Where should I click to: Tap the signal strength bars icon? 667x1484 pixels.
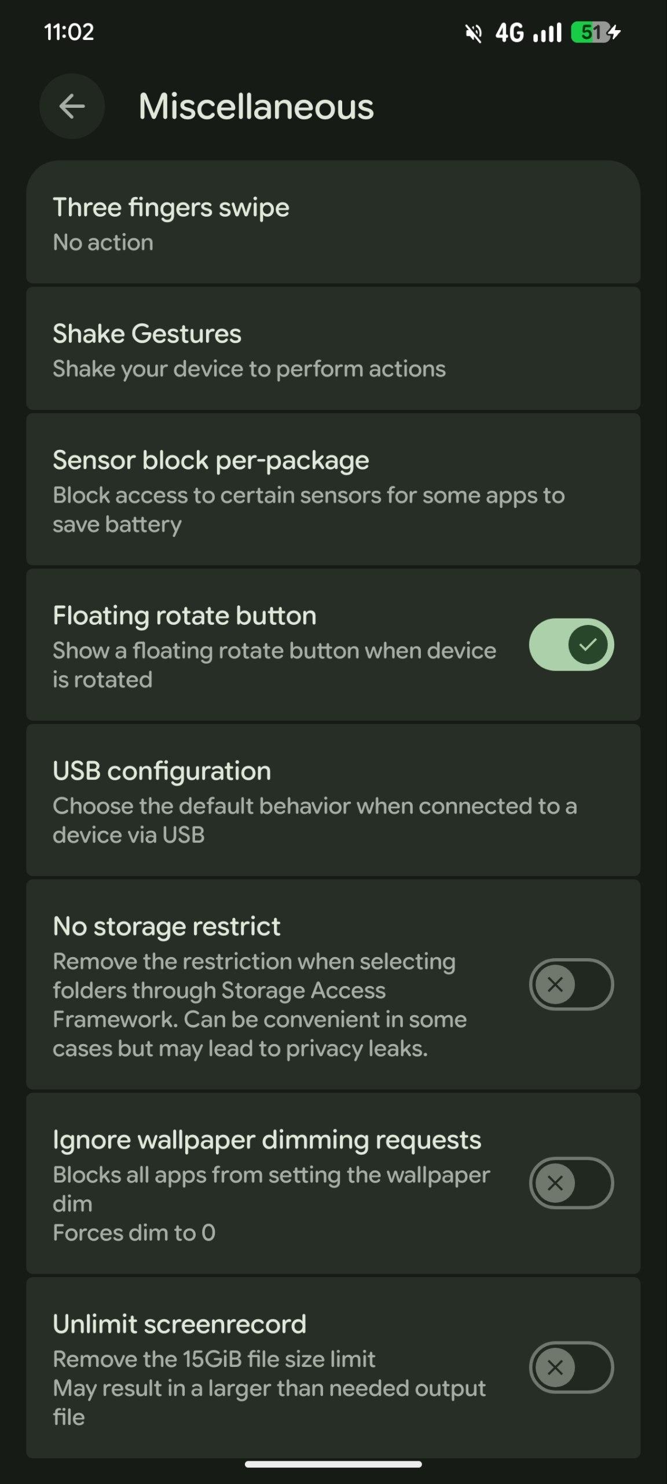point(547,33)
